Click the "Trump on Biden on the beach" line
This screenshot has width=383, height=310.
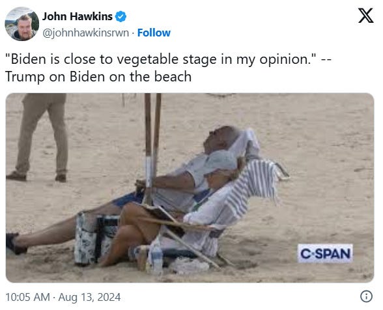point(98,77)
